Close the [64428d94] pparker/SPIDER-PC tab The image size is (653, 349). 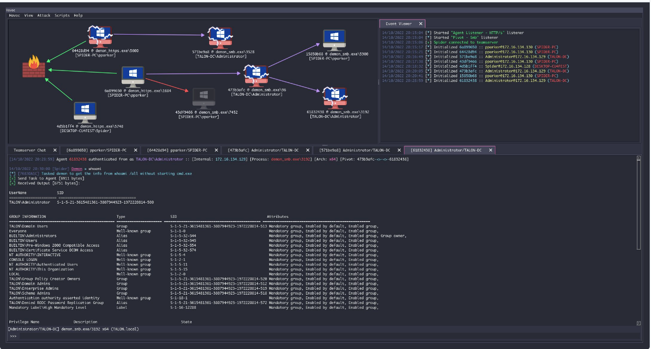point(216,150)
